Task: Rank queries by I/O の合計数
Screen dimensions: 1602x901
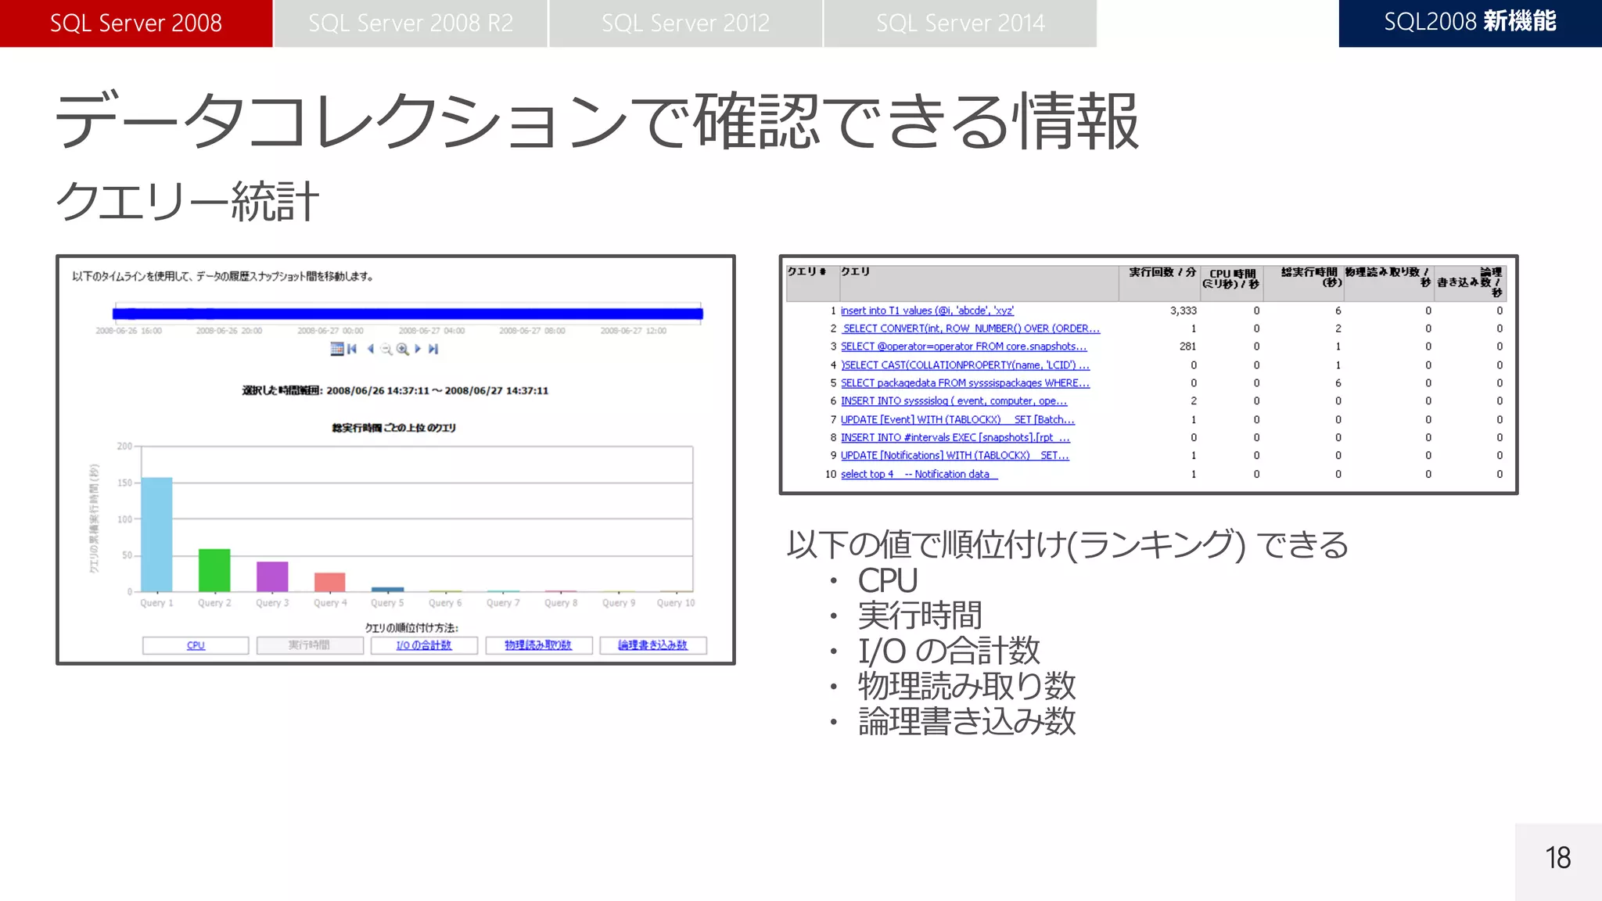Action: click(x=423, y=645)
